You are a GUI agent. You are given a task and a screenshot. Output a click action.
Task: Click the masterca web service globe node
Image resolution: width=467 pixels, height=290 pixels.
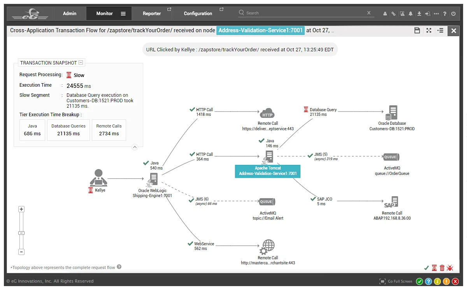tap(267, 247)
